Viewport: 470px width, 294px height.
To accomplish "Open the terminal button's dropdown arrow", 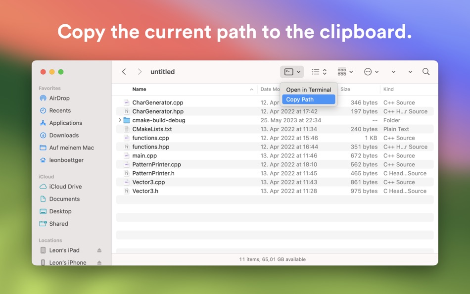I will pyautogui.click(x=298, y=72).
